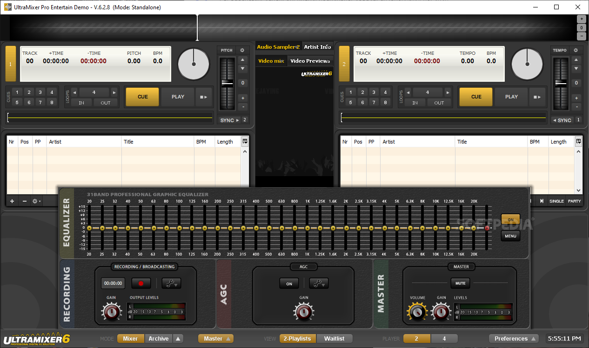Screen dimensions: 589x348
Task: Click the deck 1 jog wheel
Action: (x=194, y=64)
